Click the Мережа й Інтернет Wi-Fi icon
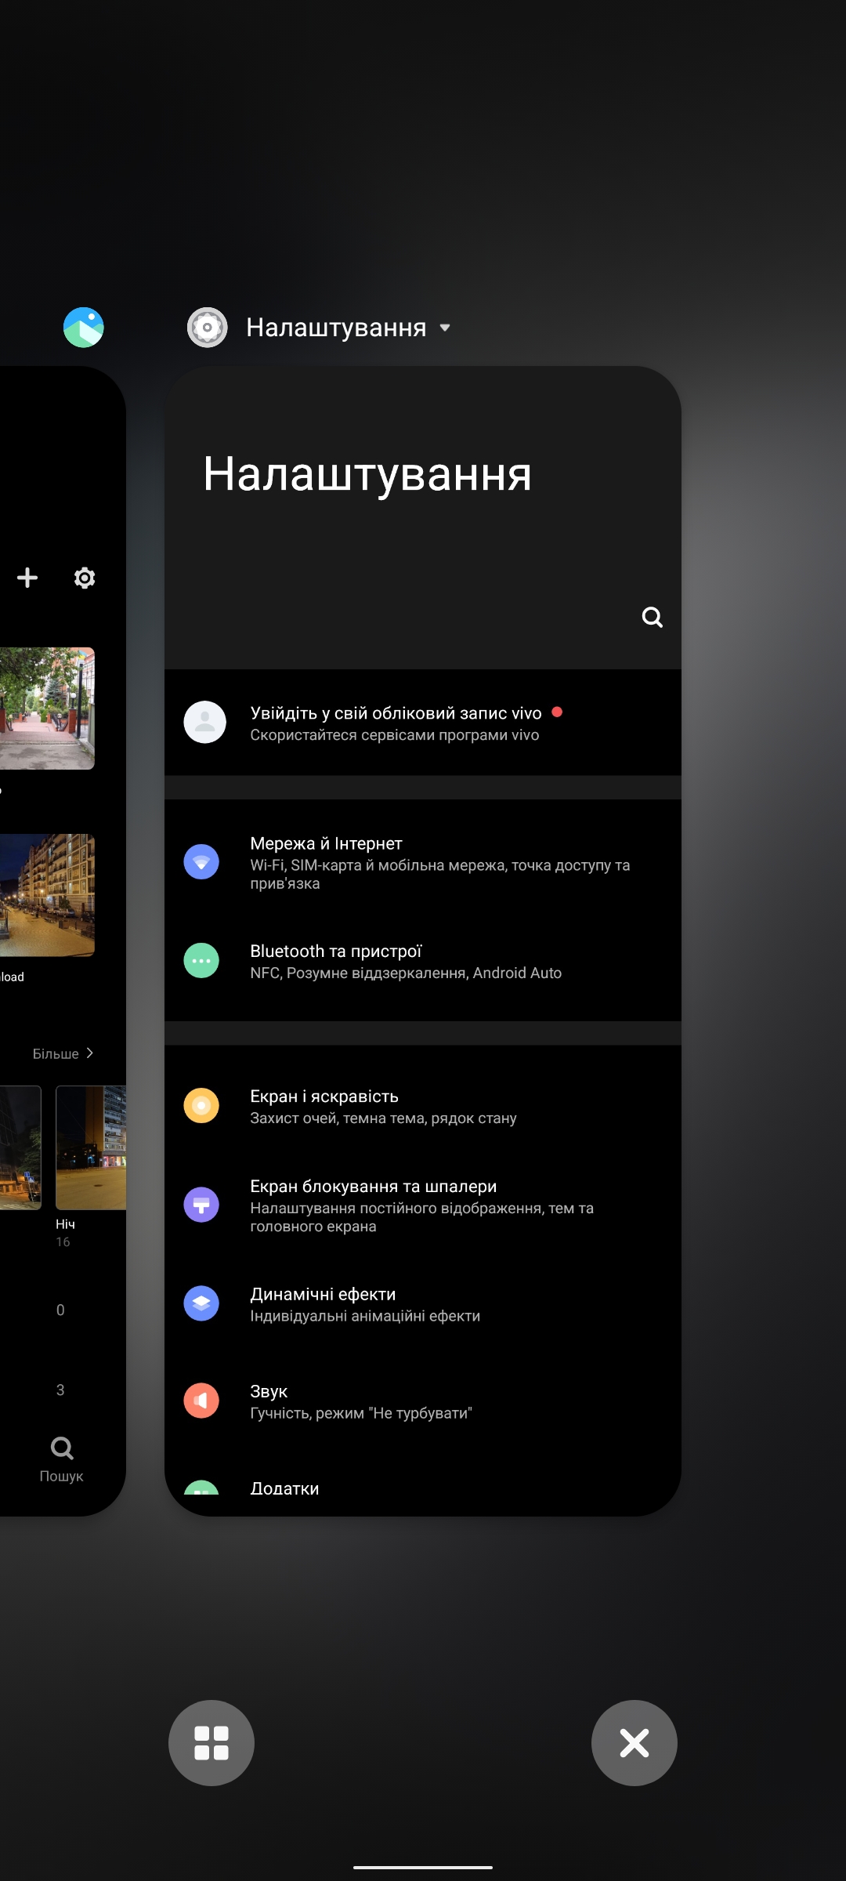 point(201,861)
